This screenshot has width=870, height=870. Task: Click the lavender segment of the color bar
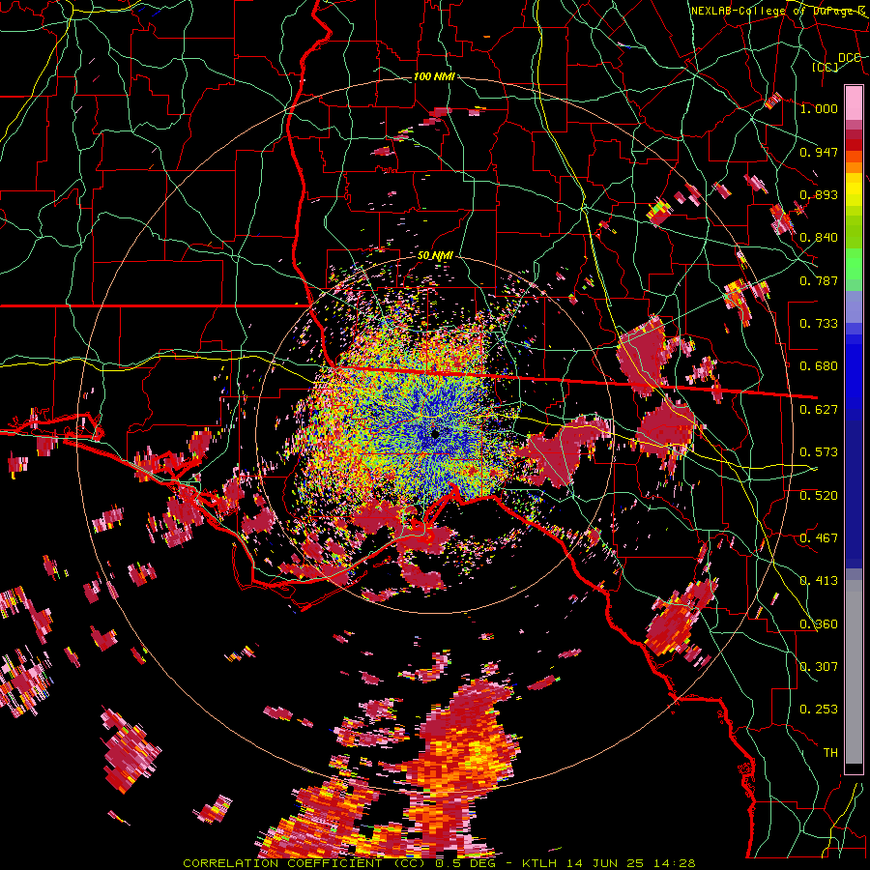854,306
